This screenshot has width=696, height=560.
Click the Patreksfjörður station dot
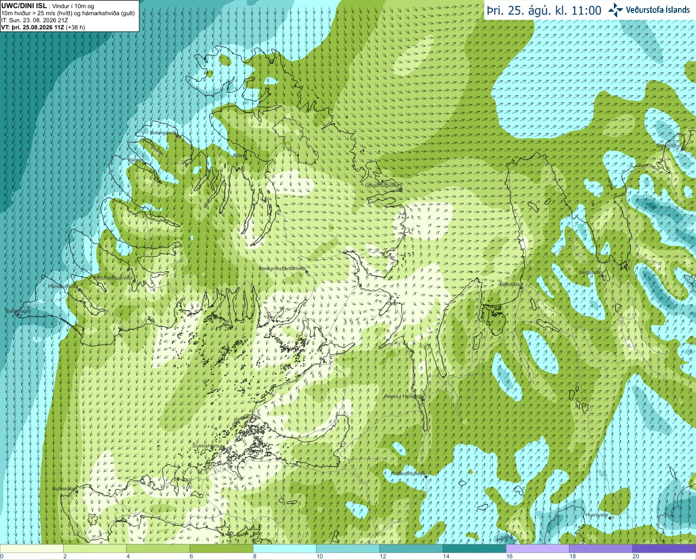coord(80,290)
